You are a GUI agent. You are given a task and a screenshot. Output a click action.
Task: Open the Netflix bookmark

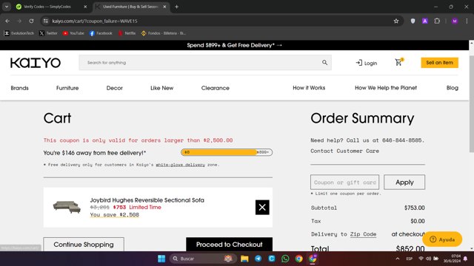127,33
